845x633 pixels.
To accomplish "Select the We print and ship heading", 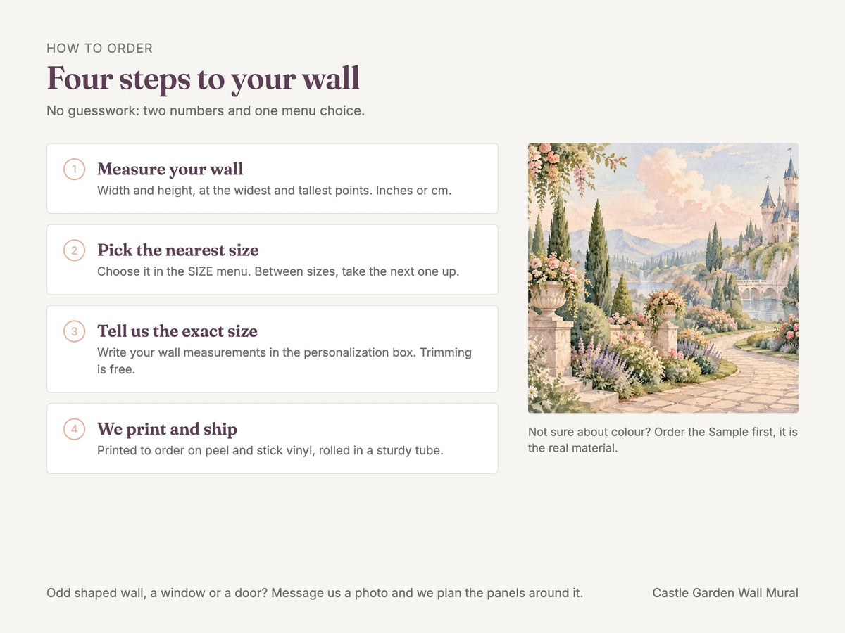I will (168, 428).
